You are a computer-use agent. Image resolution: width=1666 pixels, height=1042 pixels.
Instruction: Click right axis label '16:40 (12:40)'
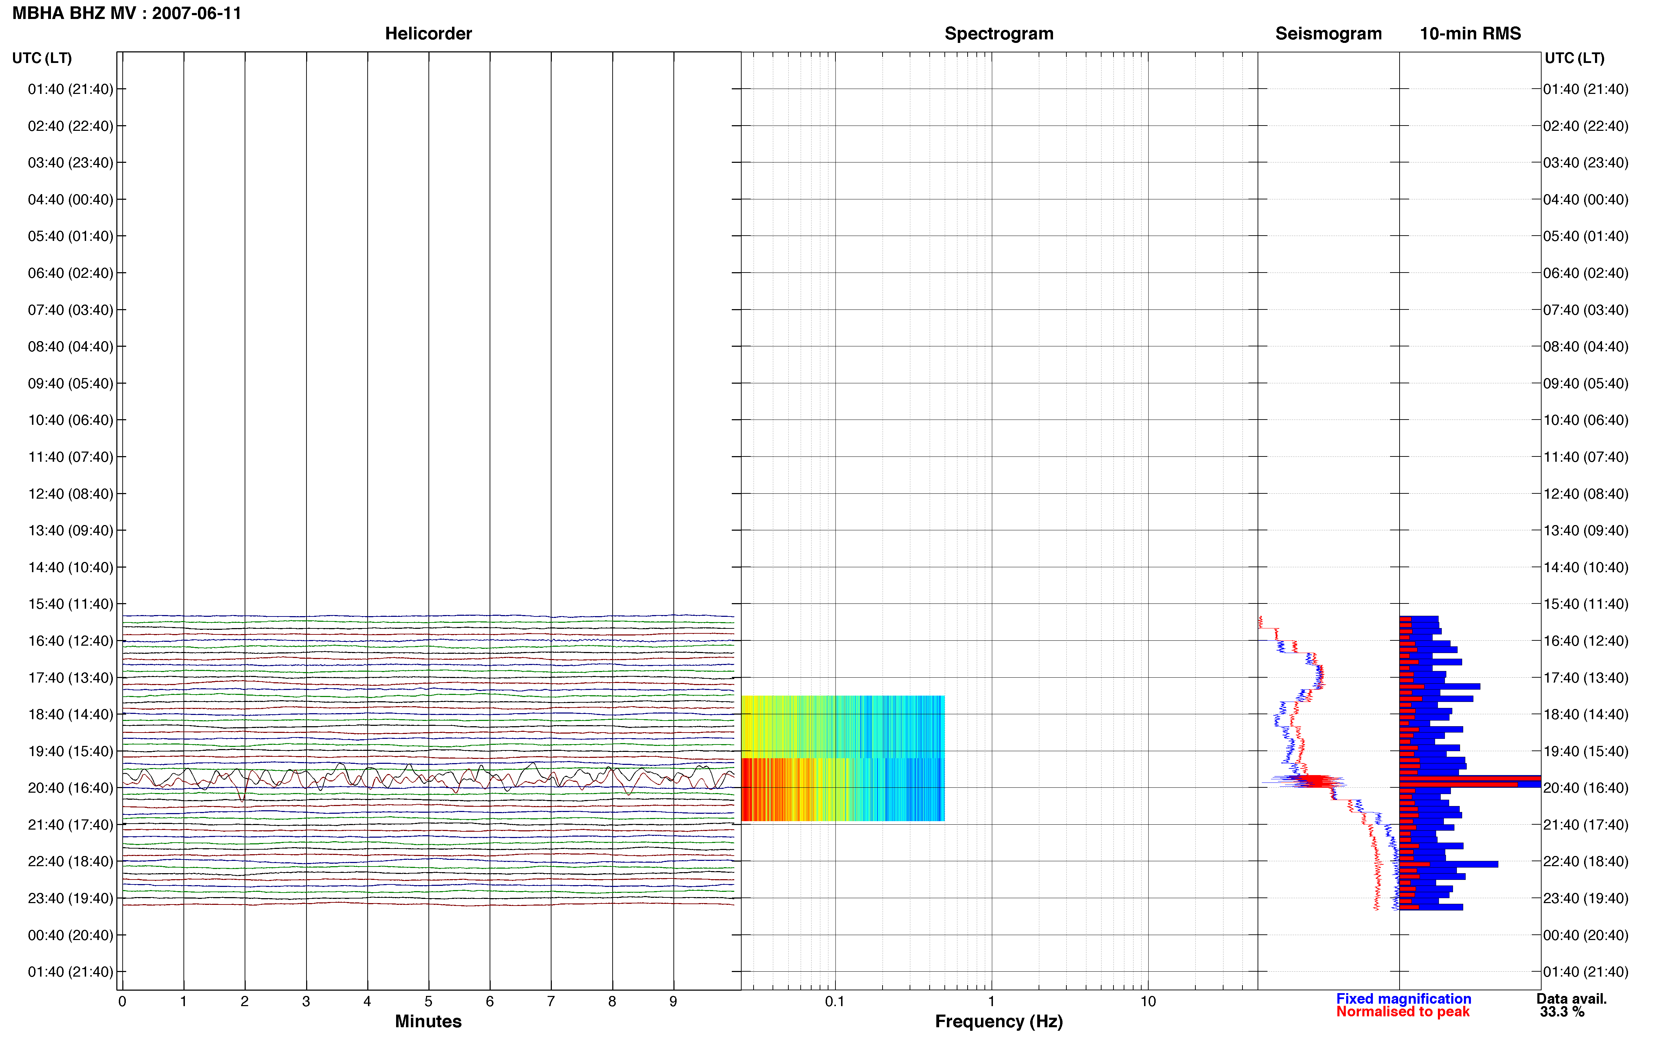click(1586, 641)
